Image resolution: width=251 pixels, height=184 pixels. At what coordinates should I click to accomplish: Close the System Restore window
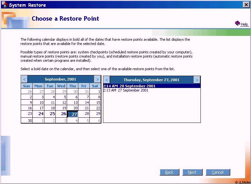(246, 5)
